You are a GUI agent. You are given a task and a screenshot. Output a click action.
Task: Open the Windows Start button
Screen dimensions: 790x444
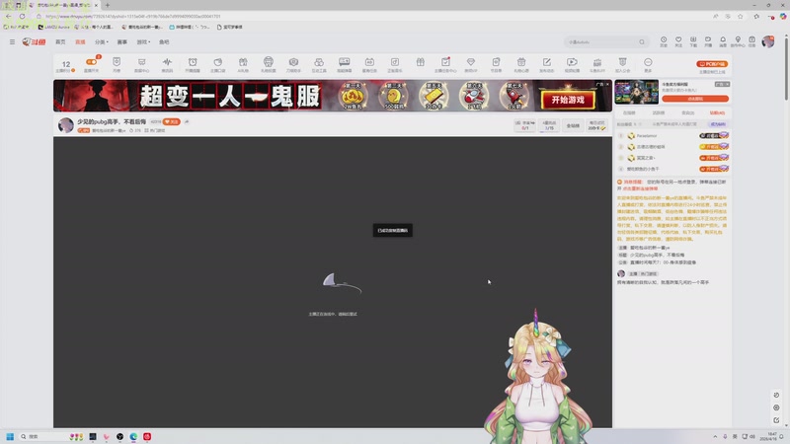click(10, 436)
